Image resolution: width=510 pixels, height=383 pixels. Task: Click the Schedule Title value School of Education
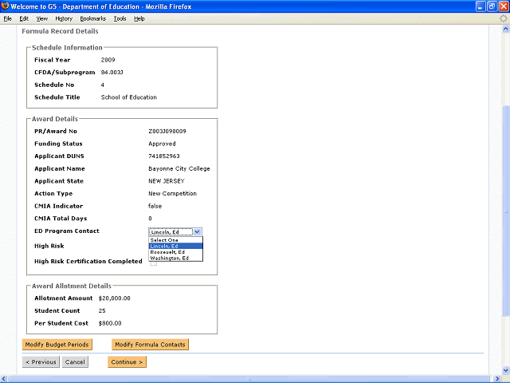[129, 97]
